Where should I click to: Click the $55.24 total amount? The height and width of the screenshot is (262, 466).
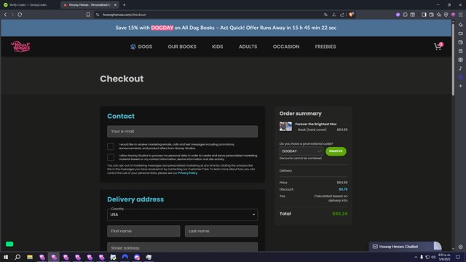(x=340, y=213)
